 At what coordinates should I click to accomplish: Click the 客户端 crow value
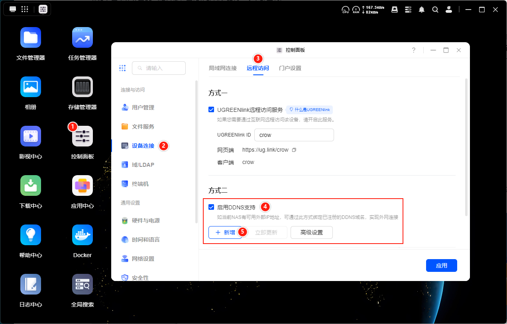click(x=248, y=162)
